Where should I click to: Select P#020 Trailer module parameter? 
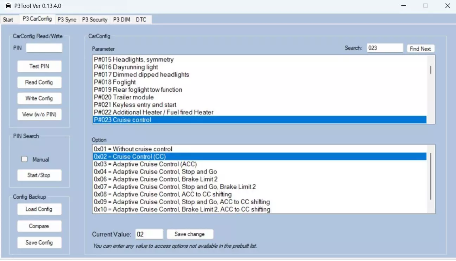click(x=124, y=97)
